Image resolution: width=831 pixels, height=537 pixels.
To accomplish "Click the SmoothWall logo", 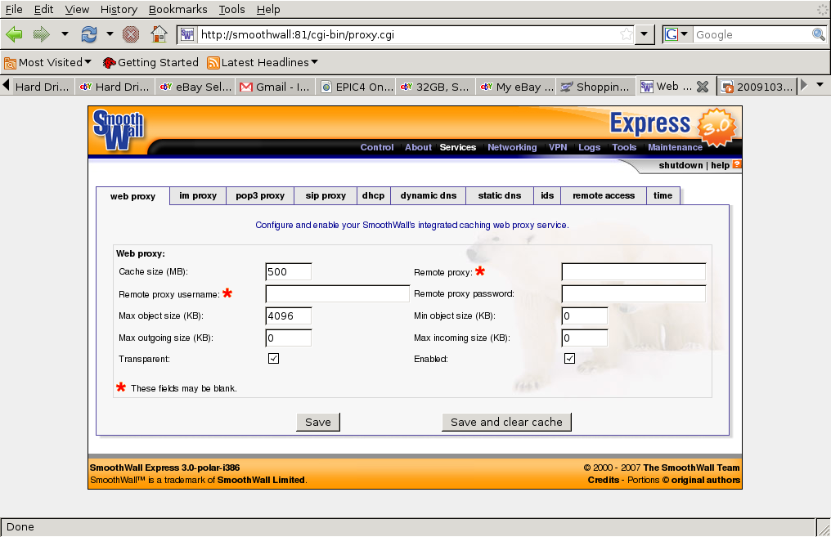I will (x=118, y=130).
